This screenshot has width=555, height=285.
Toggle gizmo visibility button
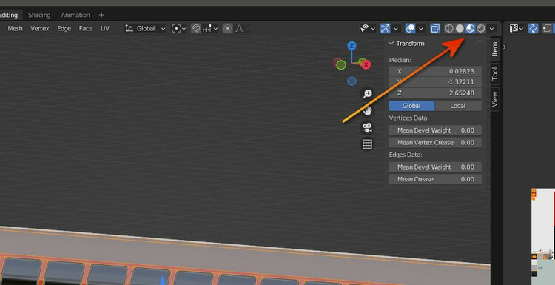click(385, 29)
